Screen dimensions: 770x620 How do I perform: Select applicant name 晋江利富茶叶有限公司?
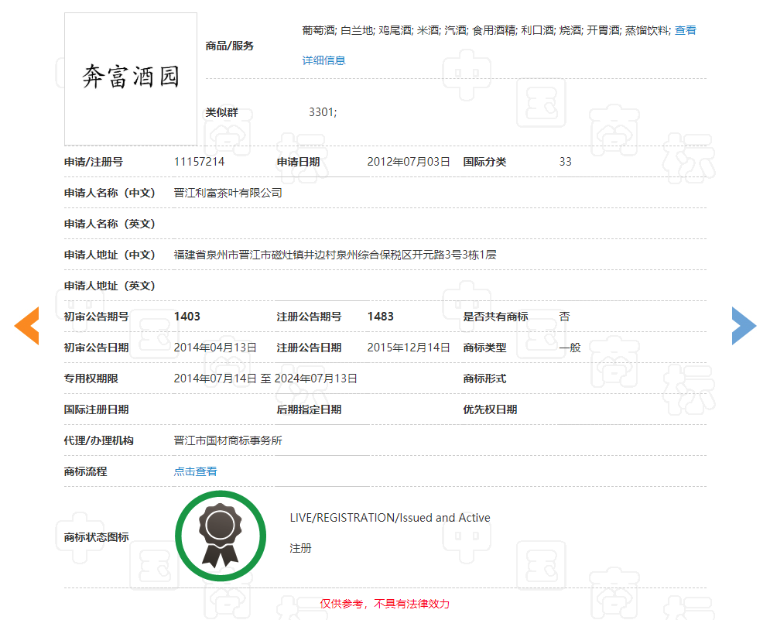(x=228, y=193)
